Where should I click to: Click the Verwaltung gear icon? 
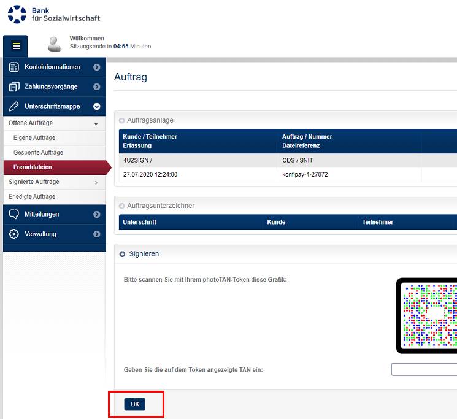(x=13, y=234)
